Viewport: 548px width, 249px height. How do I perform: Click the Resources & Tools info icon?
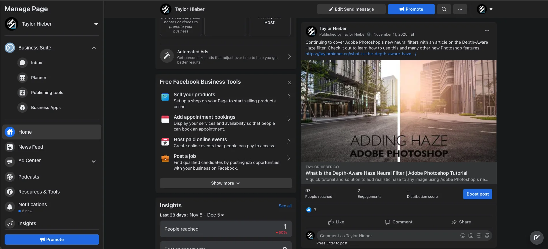(10, 192)
